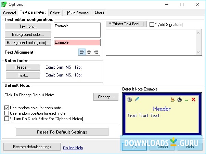The width and height of the screenshot is (206, 154).
Task: Click the Header... font button
Action: click(x=23, y=67)
